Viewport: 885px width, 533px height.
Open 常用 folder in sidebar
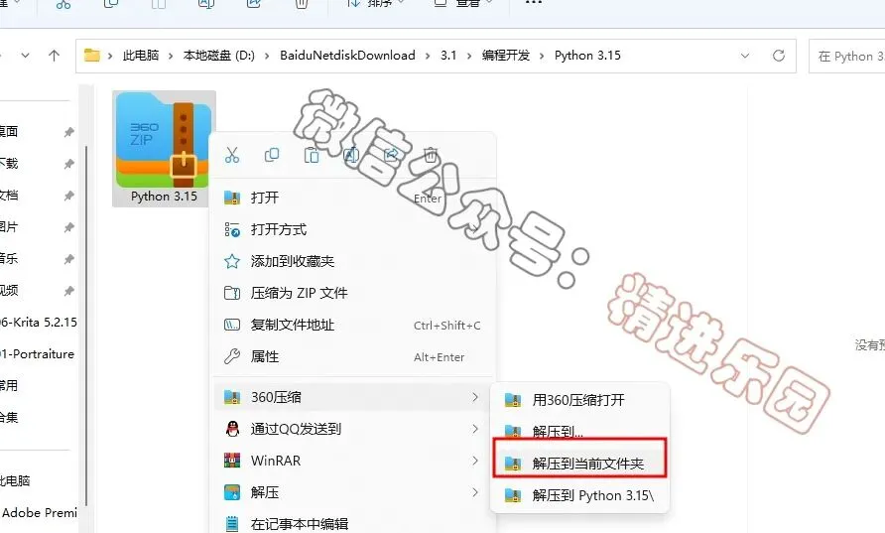click(x=9, y=386)
